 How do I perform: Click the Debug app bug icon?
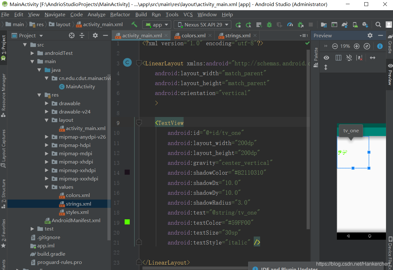(x=269, y=25)
